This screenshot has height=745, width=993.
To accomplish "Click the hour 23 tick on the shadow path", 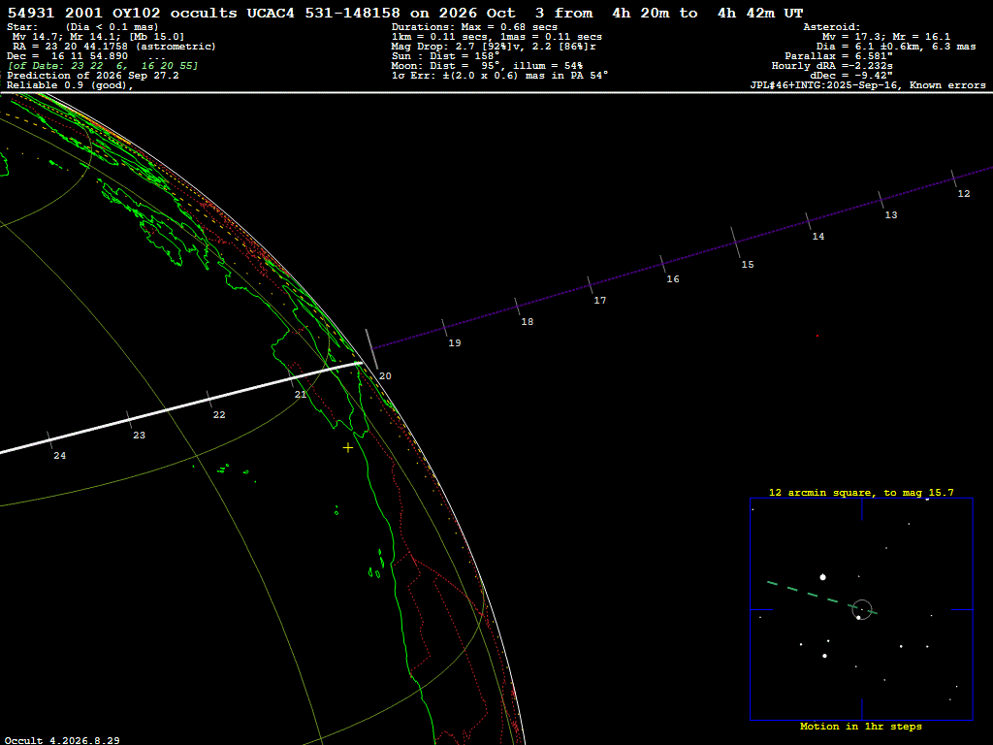I will (x=129, y=419).
